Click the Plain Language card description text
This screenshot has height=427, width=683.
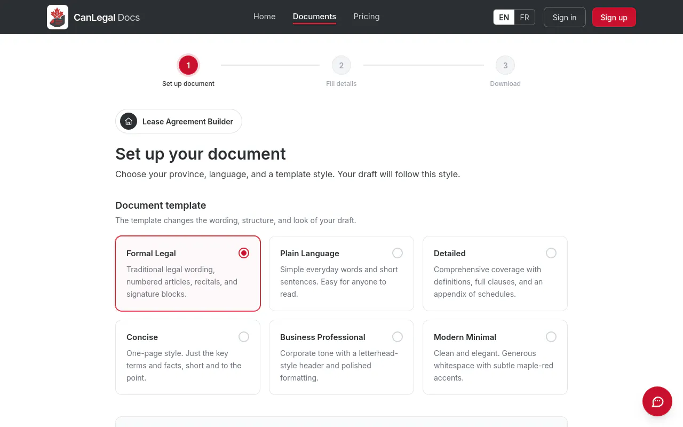(339, 282)
